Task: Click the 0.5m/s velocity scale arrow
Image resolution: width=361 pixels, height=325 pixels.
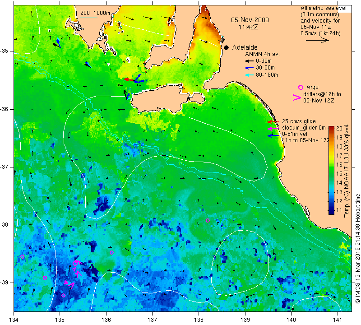Action: 317,40
